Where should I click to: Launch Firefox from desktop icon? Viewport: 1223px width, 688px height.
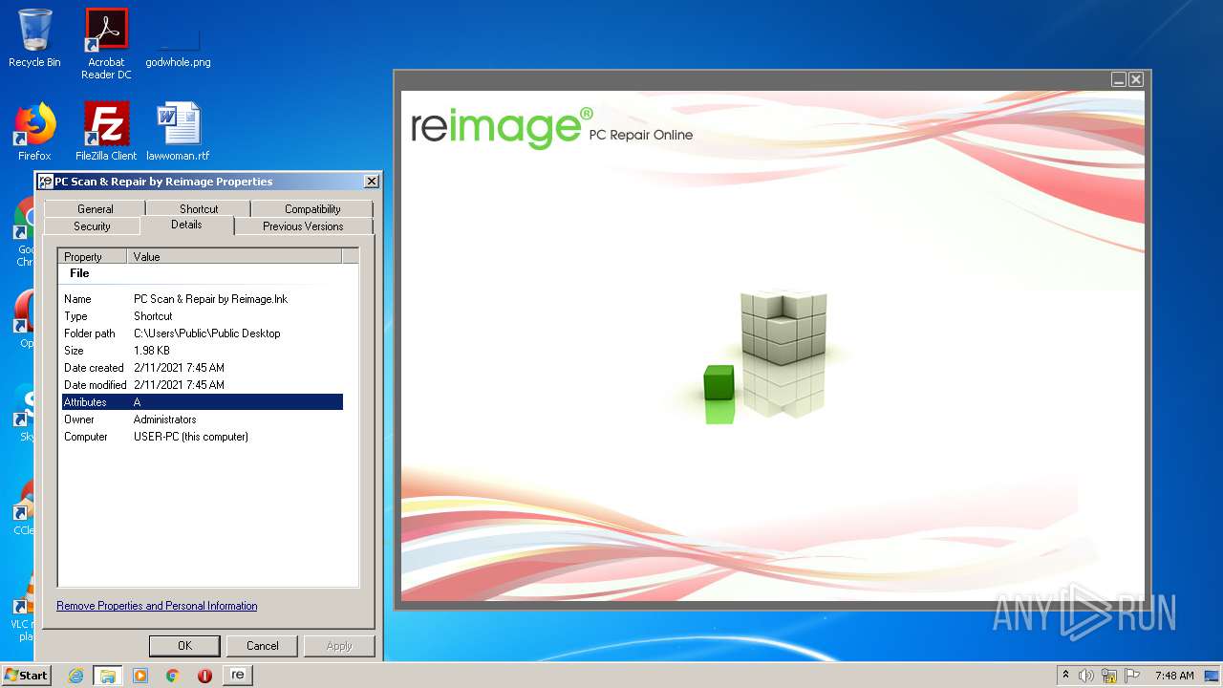34,132
